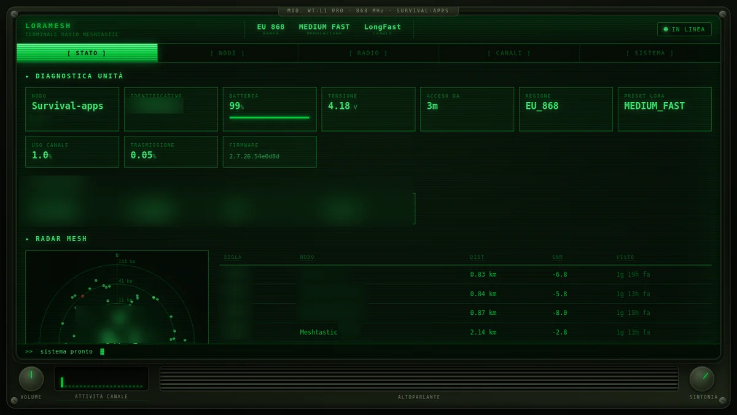The image size is (737, 415).
Task: Select the 0.84 km distance cell
Action: [483, 294]
